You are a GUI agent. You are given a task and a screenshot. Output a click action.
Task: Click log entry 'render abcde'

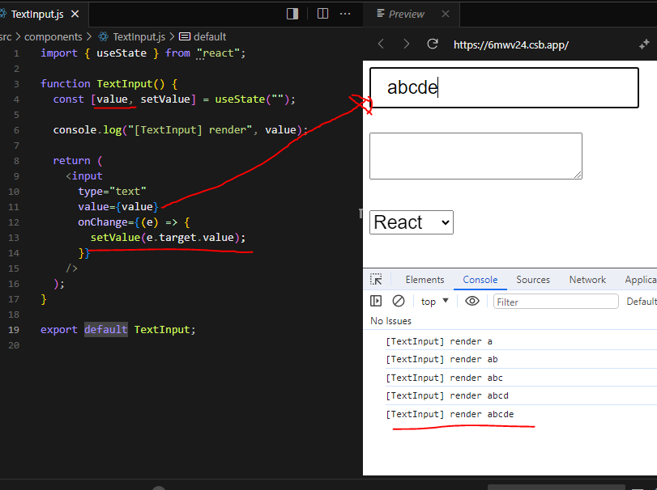coord(450,414)
